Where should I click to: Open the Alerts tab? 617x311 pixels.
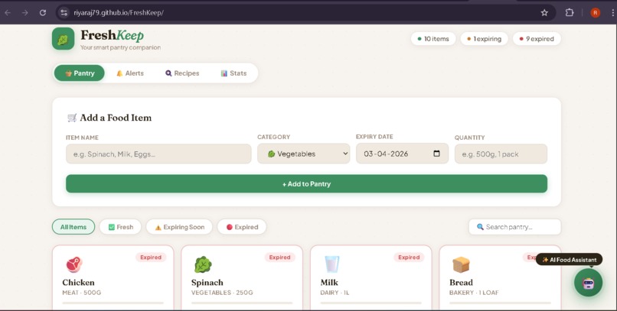click(x=130, y=73)
